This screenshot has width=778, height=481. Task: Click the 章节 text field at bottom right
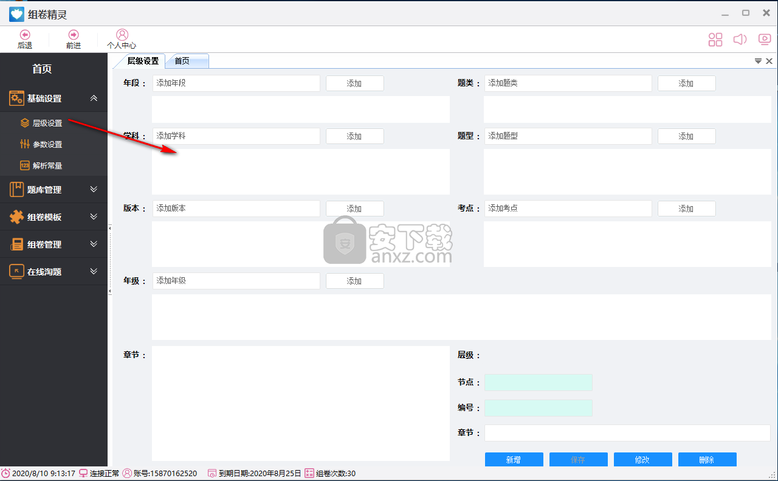[627, 433]
